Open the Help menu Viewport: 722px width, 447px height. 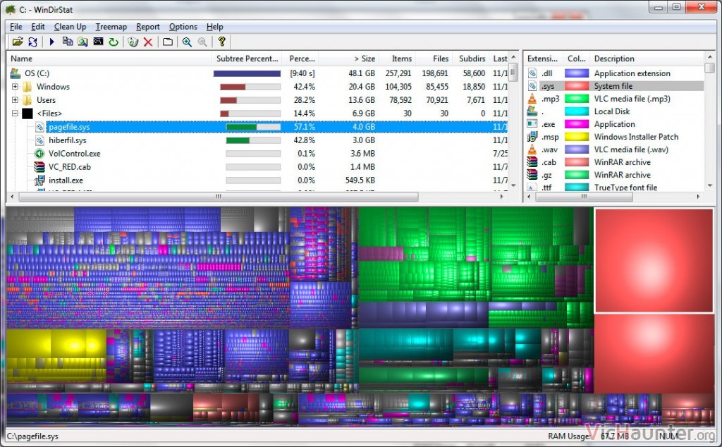[x=214, y=27]
